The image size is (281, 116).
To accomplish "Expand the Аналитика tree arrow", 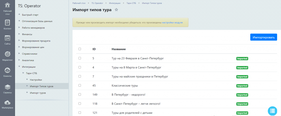I will (19, 60).
